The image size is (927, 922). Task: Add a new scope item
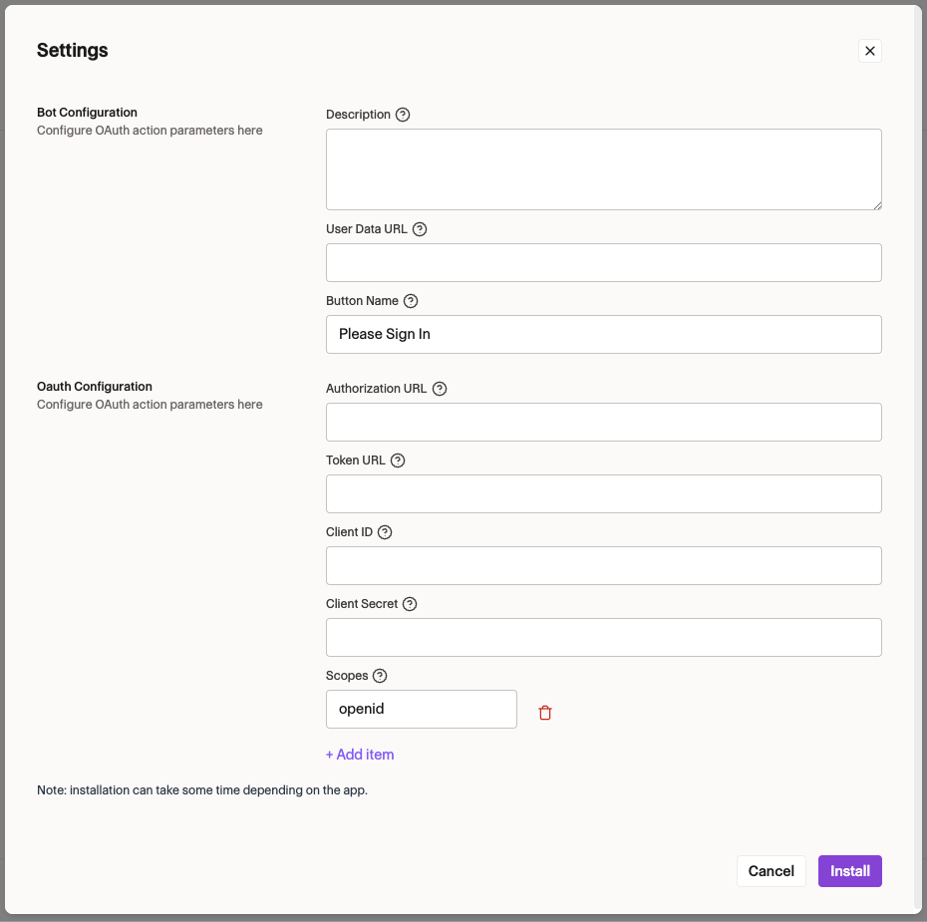coord(360,755)
